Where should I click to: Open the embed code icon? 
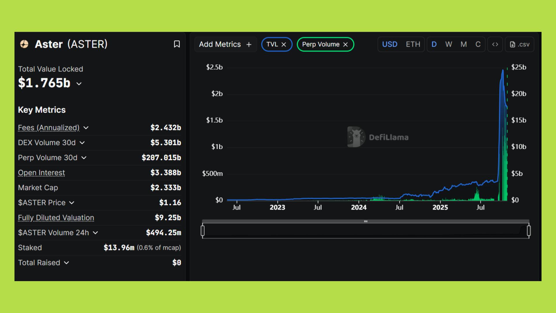(x=495, y=44)
